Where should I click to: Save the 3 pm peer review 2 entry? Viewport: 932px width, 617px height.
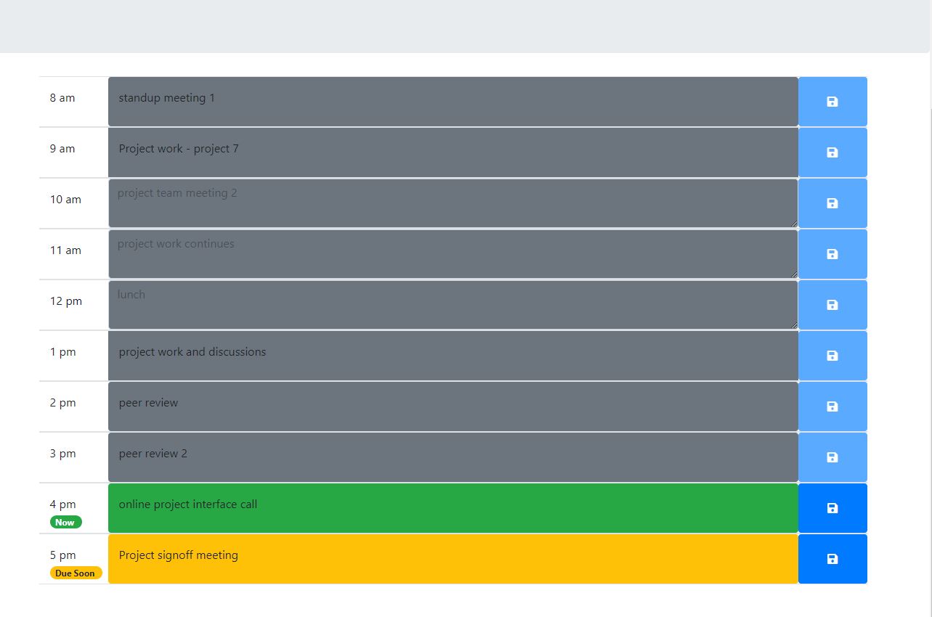[x=832, y=457]
